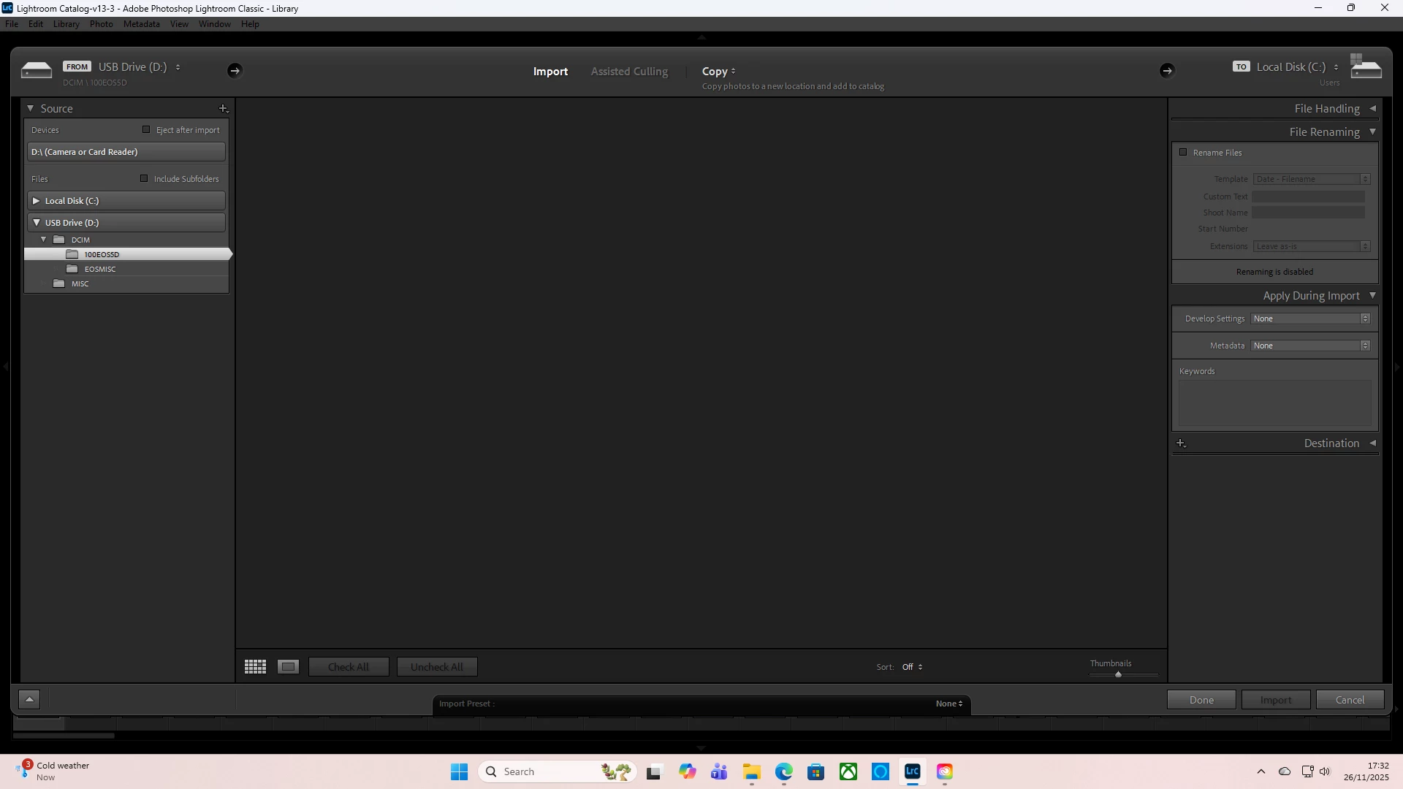
Task: Click the arrow circle icon before the TO destination
Action: [1167, 71]
